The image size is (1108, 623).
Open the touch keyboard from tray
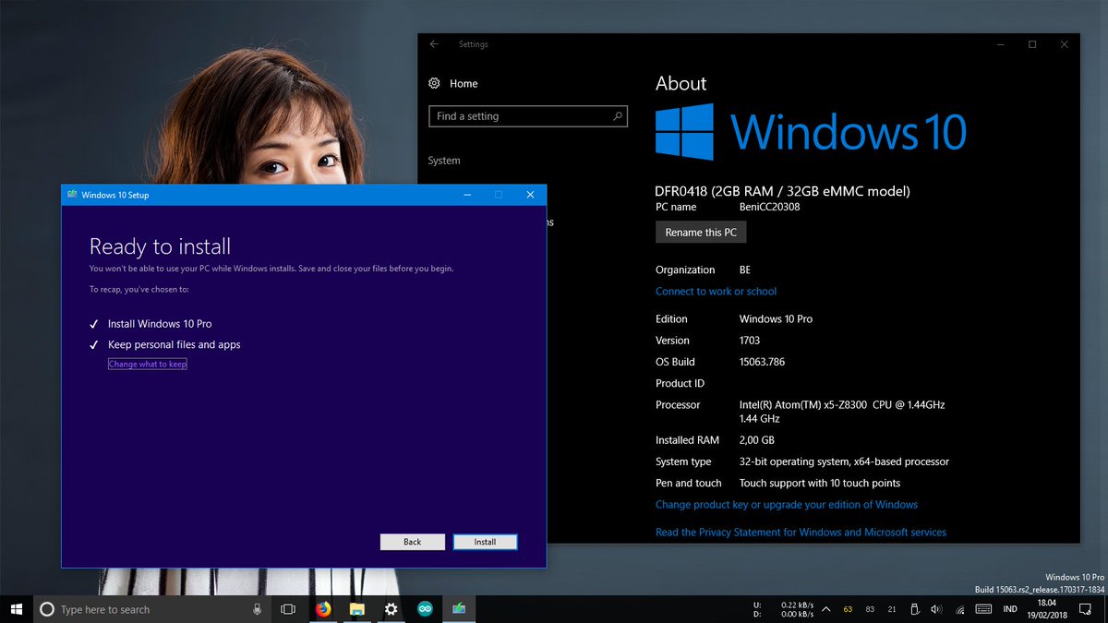(x=983, y=609)
